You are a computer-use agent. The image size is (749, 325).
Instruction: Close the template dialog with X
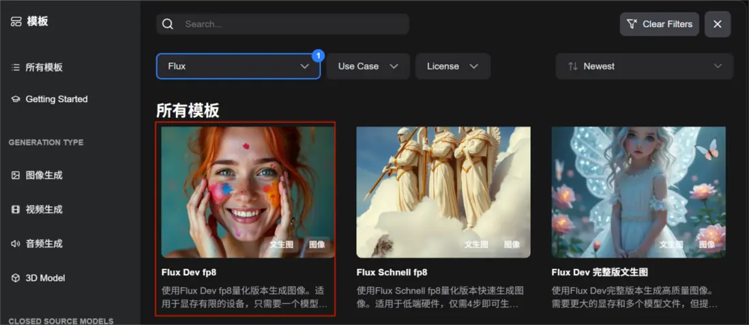tap(718, 24)
